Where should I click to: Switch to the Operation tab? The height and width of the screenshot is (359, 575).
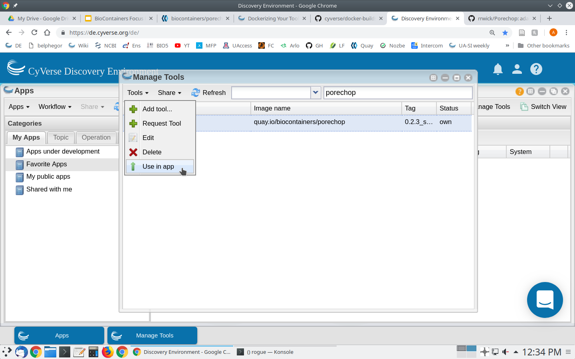click(96, 137)
